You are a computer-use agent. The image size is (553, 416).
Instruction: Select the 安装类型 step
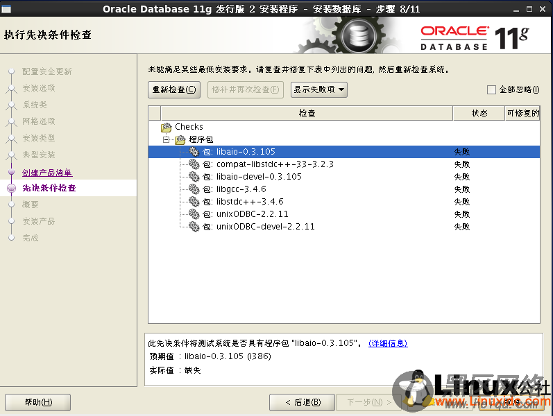pyautogui.click(x=39, y=138)
